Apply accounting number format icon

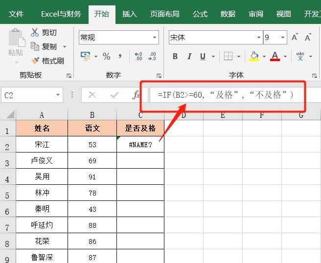click(85, 56)
